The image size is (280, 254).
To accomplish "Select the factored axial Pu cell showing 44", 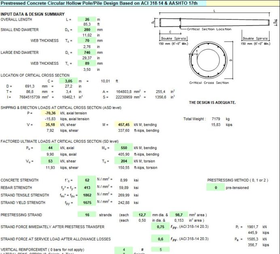I will [x=50, y=148].
